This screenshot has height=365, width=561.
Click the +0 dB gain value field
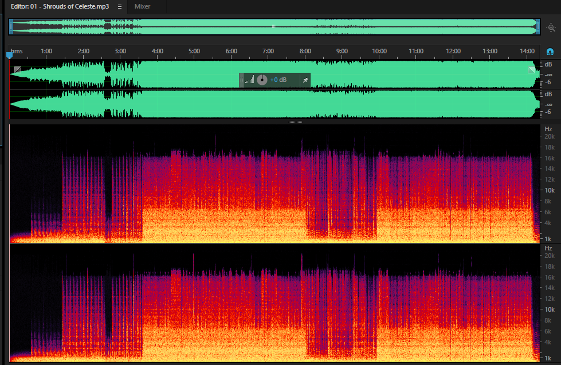point(278,80)
